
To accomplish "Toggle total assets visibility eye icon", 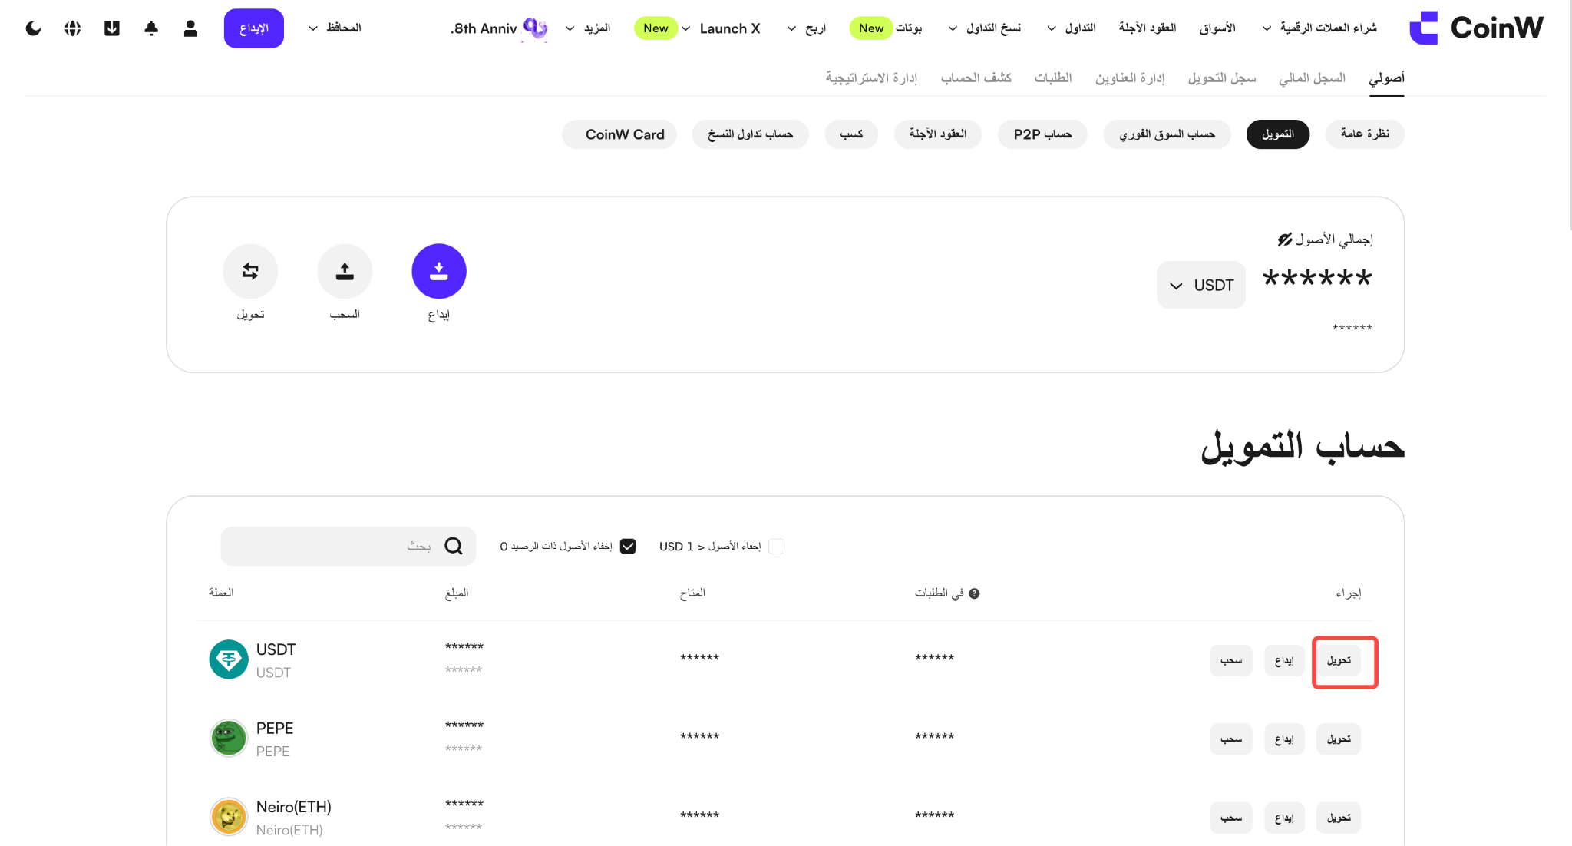I will pos(1285,240).
